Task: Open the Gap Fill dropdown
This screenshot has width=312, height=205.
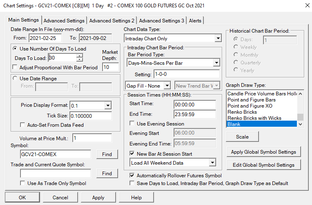Action: click(167, 86)
